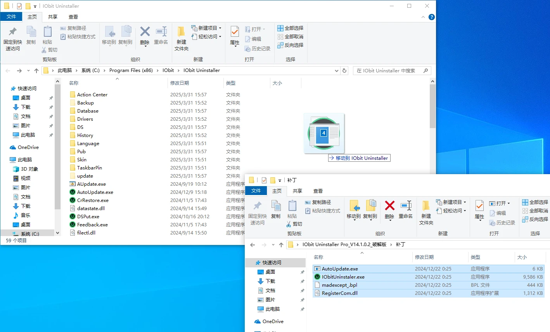Click 删除 red X in IObit Uninstaller window

click(x=145, y=36)
